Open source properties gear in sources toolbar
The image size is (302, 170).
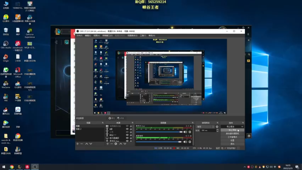point(116,144)
